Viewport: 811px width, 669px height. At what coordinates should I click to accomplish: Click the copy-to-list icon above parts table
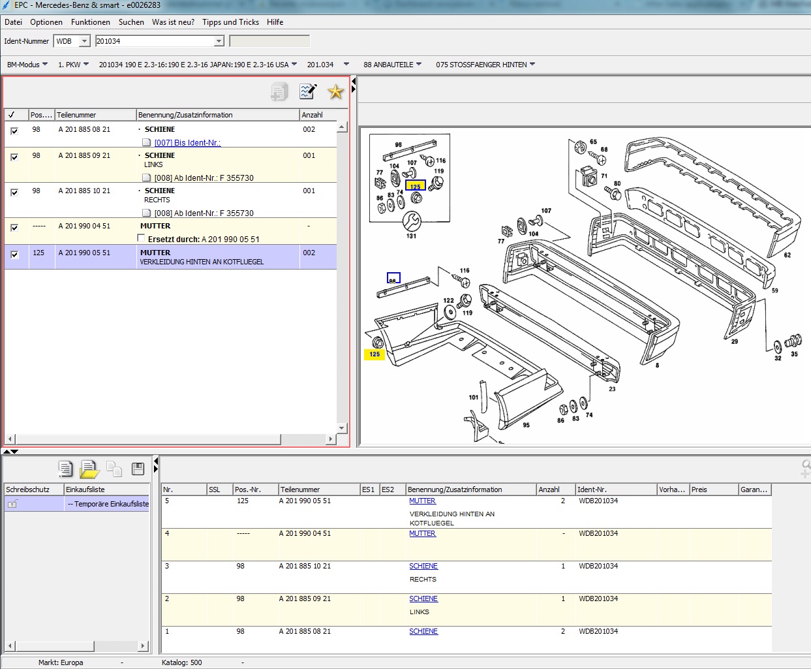(x=279, y=92)
